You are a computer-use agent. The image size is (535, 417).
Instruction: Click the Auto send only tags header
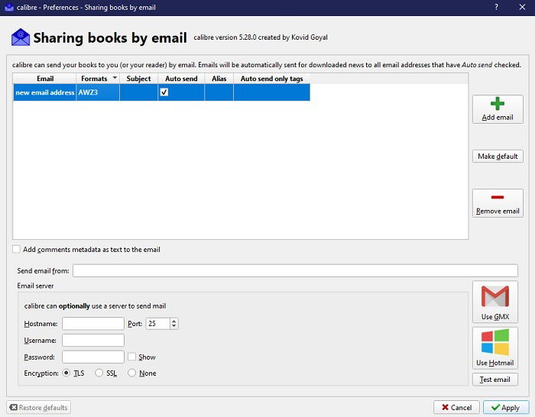click(x=271, y=79)
